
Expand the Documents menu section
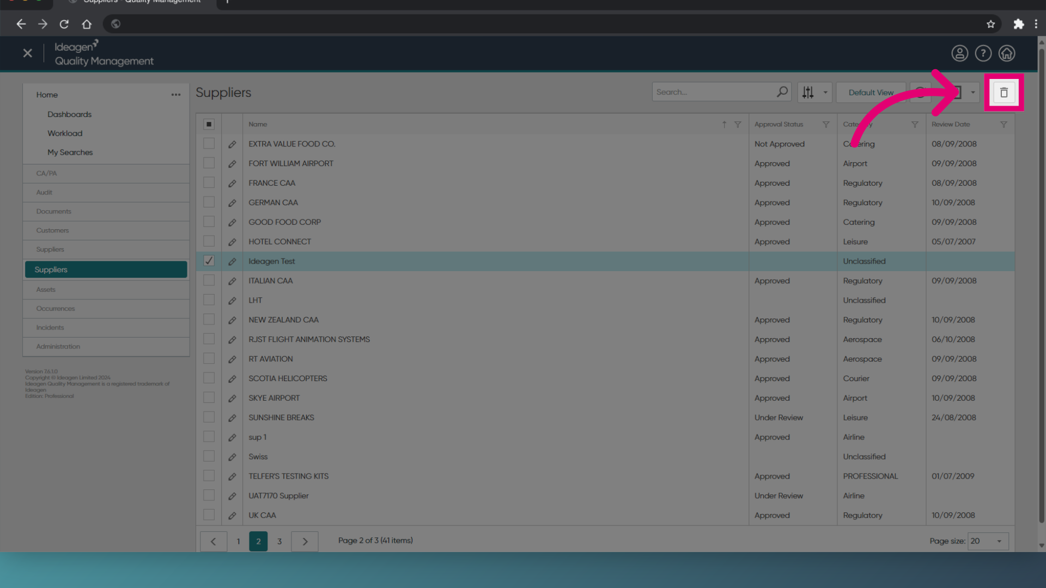[x=106, y=212]
